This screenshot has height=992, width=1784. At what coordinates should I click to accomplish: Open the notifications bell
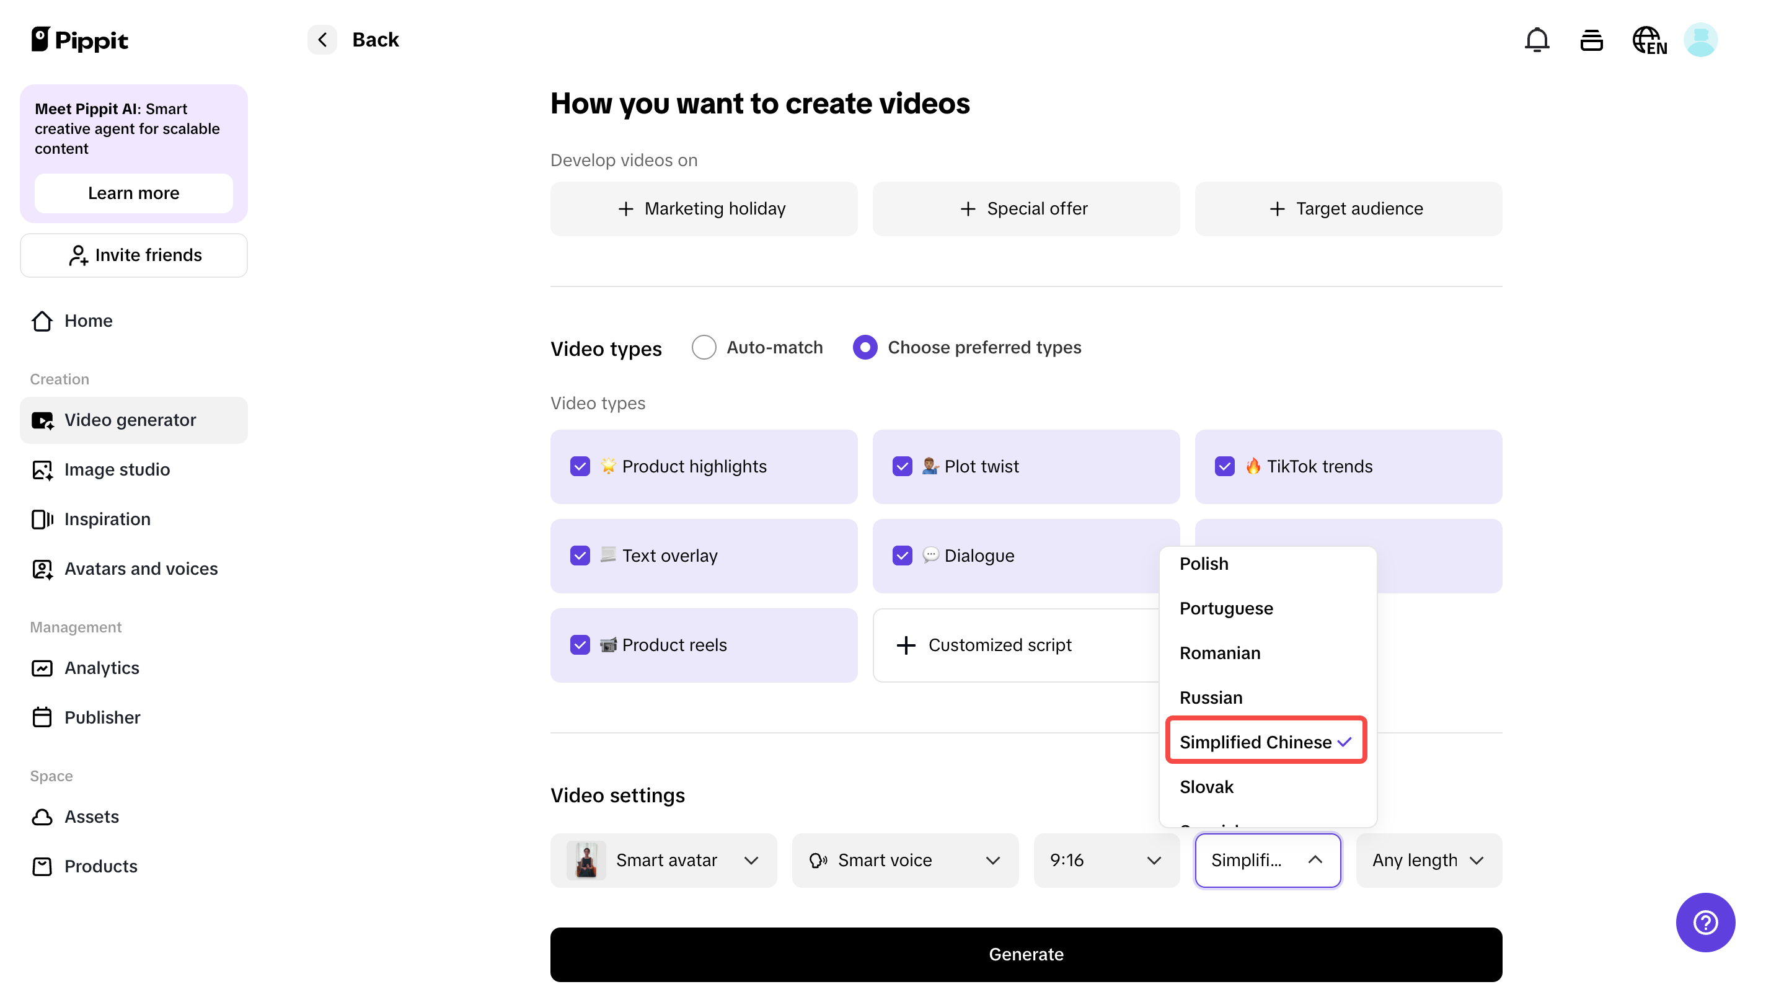(1537, 40)
